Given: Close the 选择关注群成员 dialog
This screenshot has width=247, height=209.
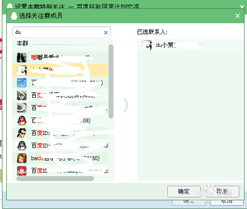Looking at the screenshot, I should [x=237, y=16].
